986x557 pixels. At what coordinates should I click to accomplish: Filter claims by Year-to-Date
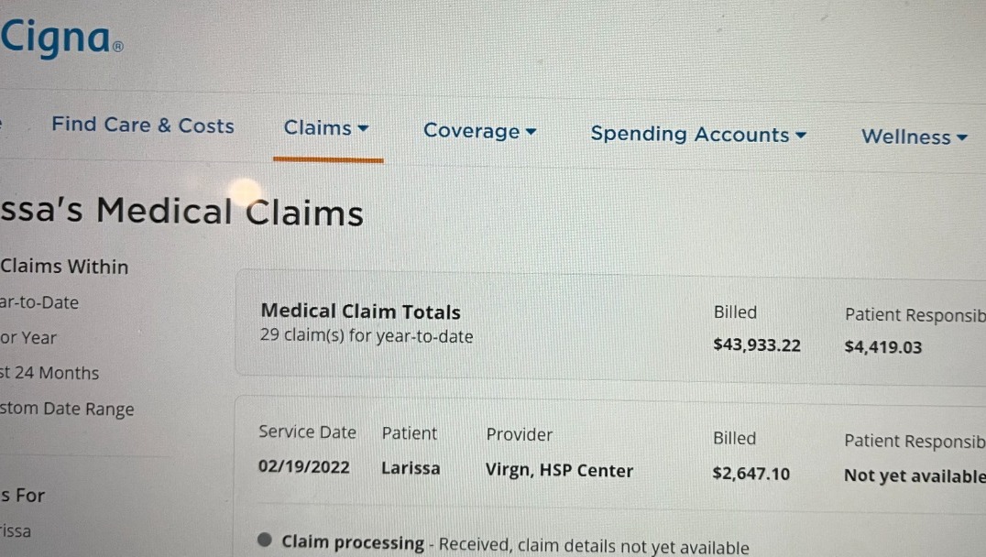pyautogui.click(x=39, y=302)
